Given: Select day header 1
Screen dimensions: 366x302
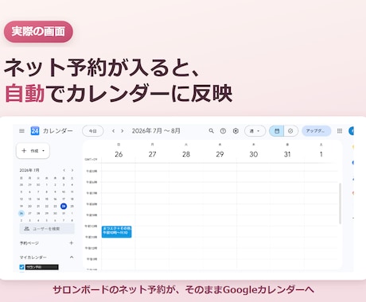Looking at the screenshot, I should pos(321,154).
